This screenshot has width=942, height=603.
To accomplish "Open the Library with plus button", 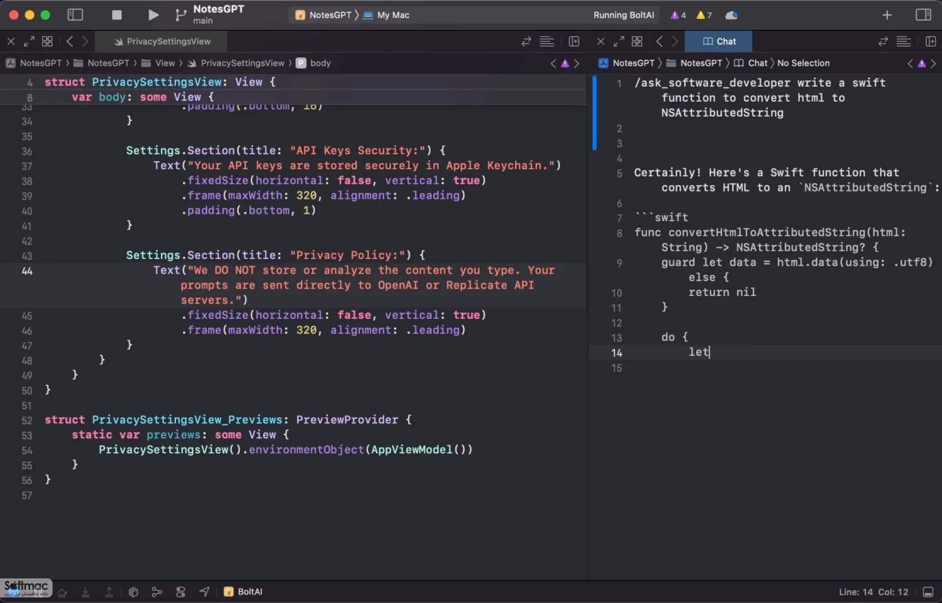I will click(x=887, y=15).
